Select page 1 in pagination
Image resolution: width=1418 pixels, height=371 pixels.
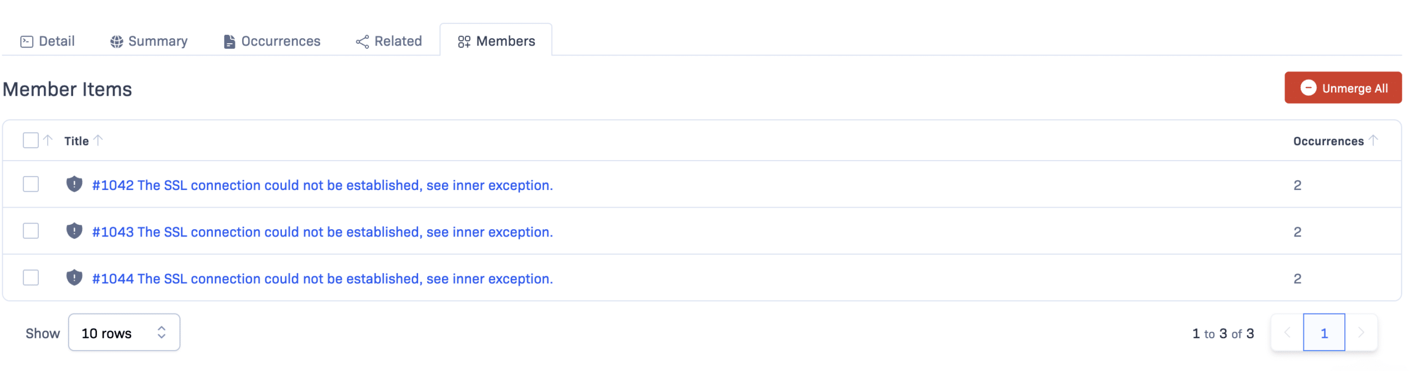click(1324, 333)
